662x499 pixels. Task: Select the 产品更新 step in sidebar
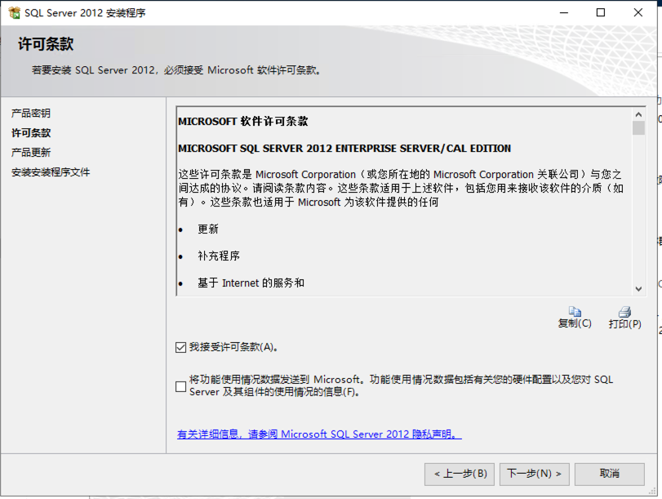click(x=31, y=153)
